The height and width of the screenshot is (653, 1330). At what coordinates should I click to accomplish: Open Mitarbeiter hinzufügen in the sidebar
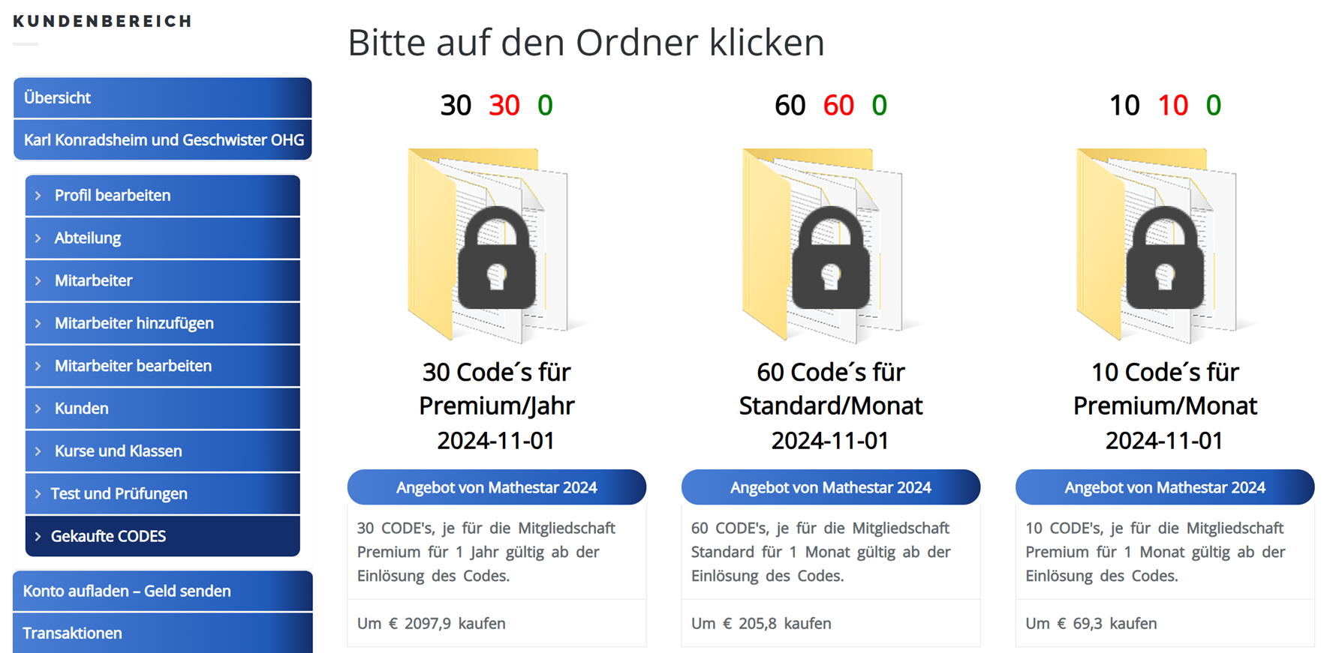pos(134,323)
